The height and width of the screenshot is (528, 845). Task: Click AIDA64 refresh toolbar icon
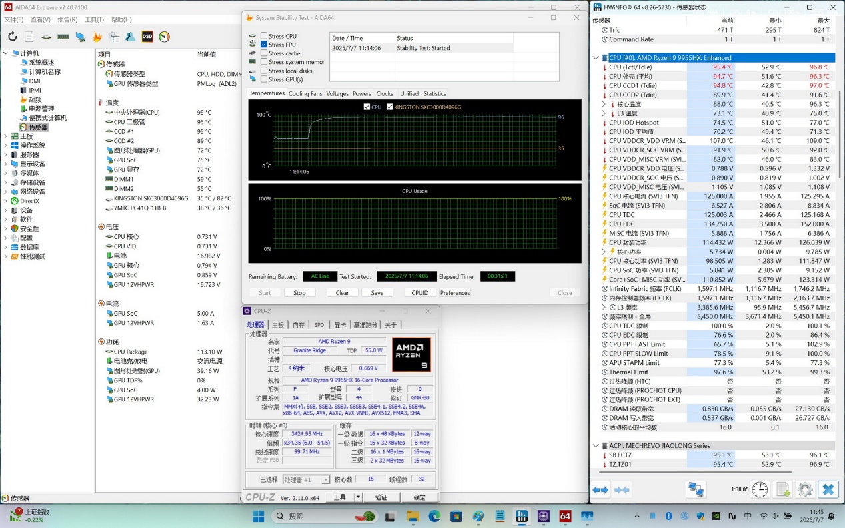click(x=13, y=37)
